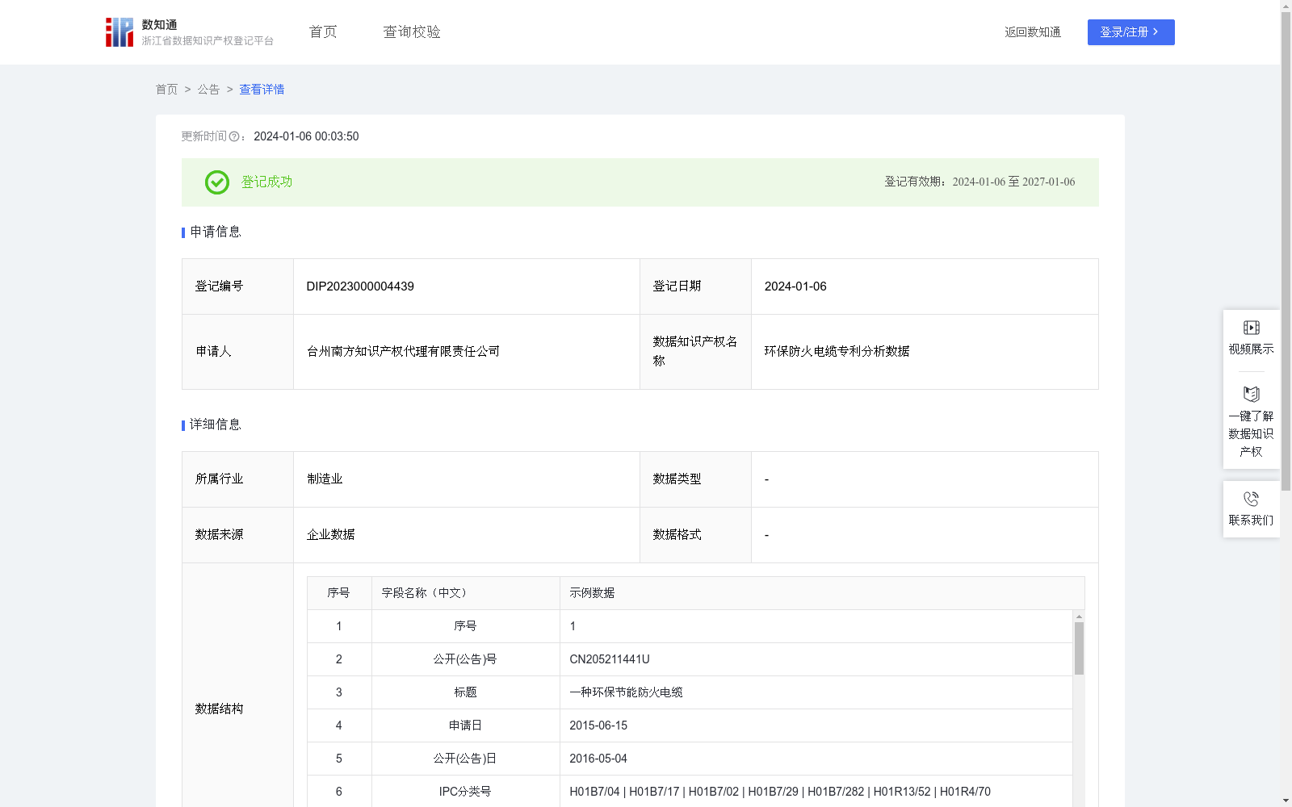
Task: Select registration number DIP2023000004439
Action: pyautogui.click(x=360, y=286)
